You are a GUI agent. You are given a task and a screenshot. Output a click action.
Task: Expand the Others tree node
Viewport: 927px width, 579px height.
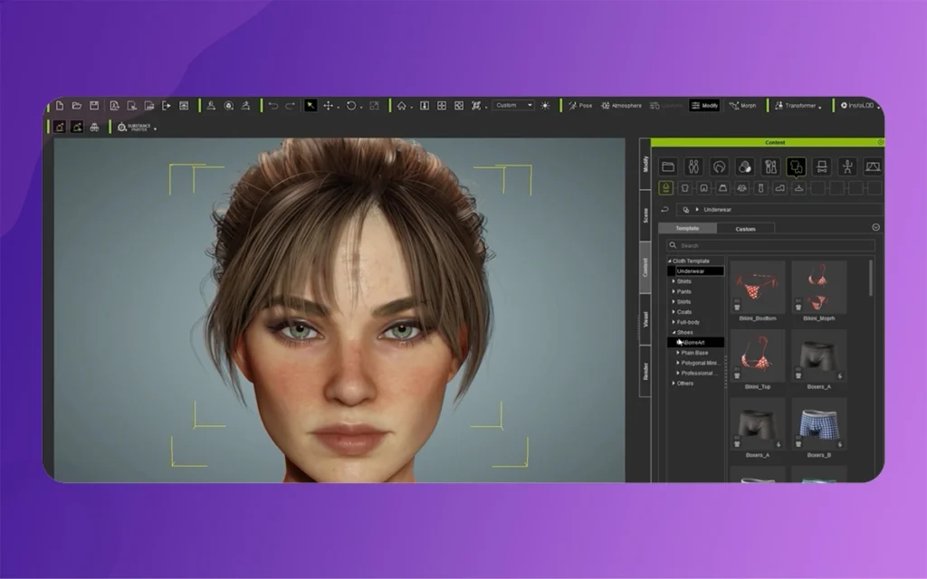pos(674,384)
